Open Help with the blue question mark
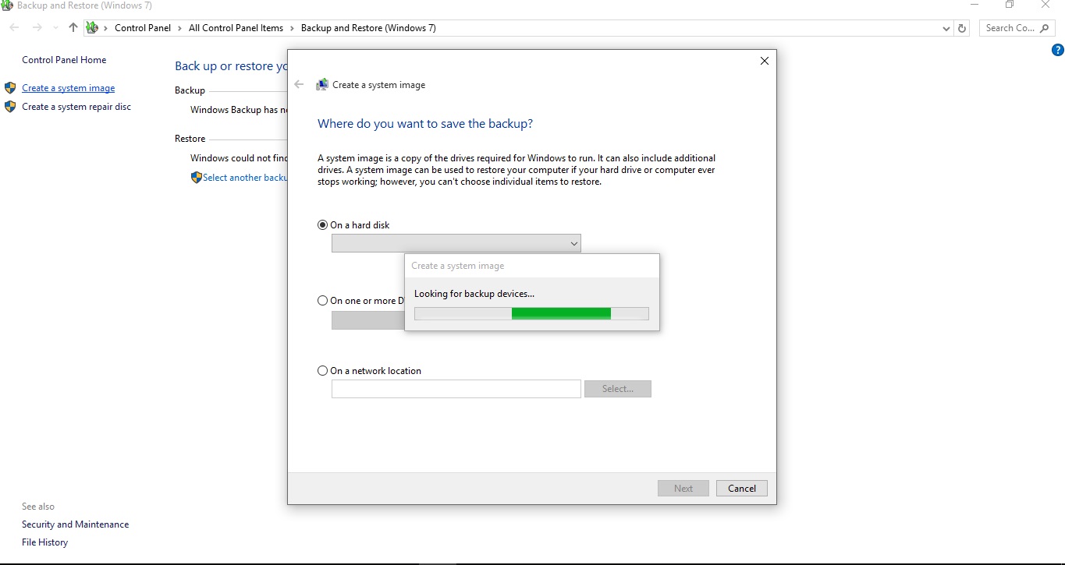 coord(1058,50)
